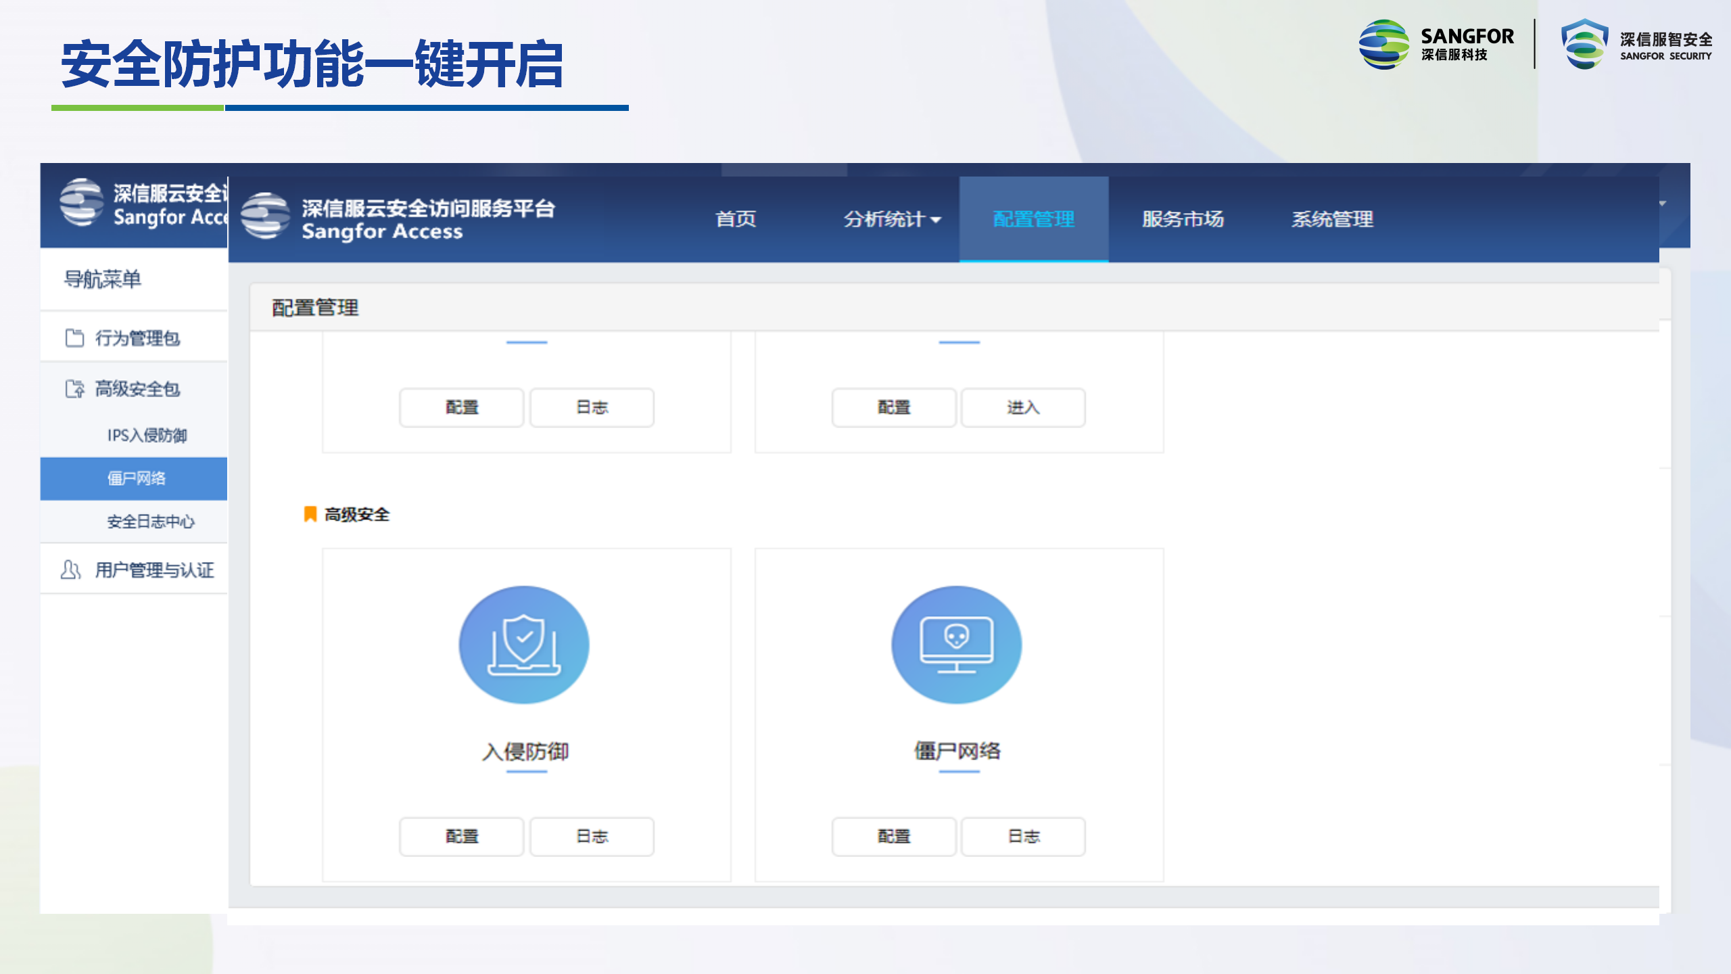The height and width of the screenshot is (974, 1731).
Task: Open 安全日志中心 in sidebar
Action: [x=134, y=521]
